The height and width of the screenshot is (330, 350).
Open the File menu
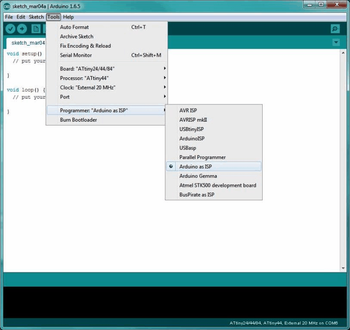coord(9,17)
